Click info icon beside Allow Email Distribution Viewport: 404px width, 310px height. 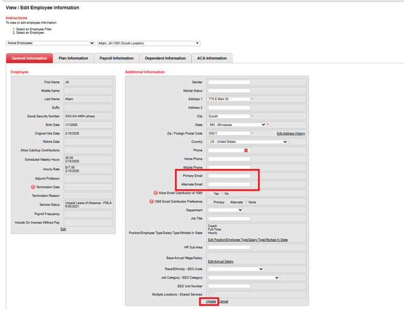coord(155,193)
